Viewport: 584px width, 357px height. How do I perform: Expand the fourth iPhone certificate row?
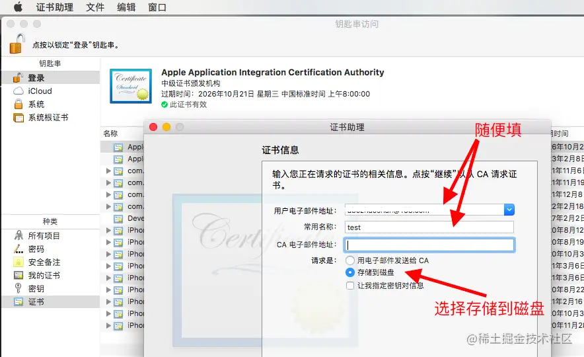coord(108,266)
